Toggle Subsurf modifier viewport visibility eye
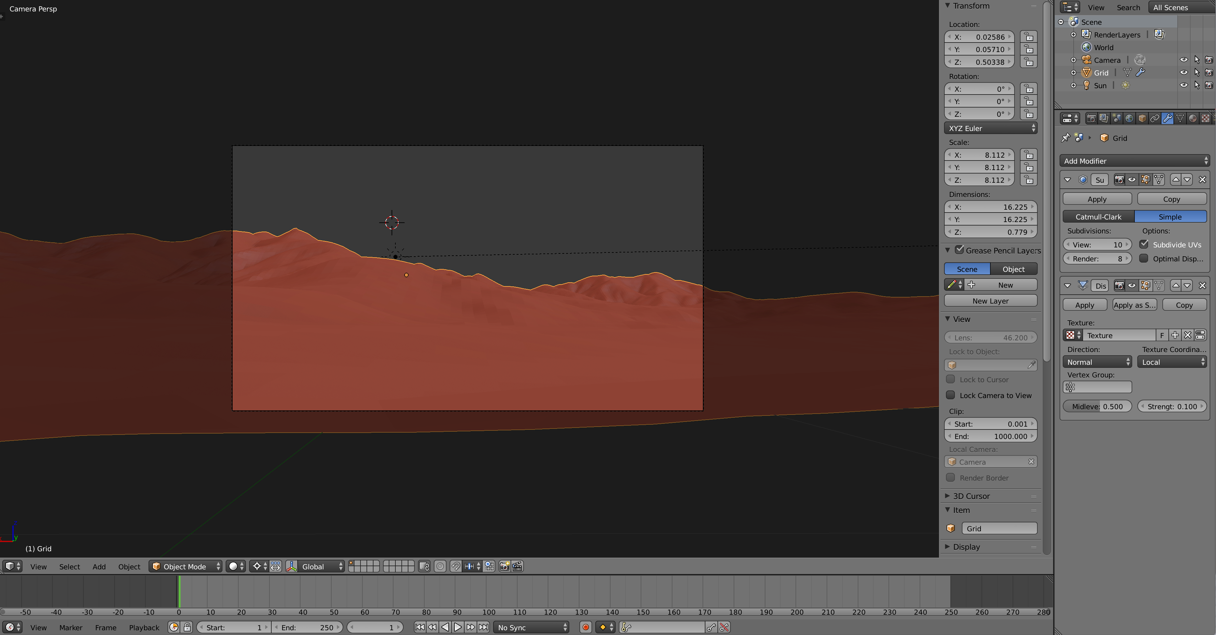The width and height of the screenshot is (1216, 635). pyautogui.click(x=1132, y=180)
